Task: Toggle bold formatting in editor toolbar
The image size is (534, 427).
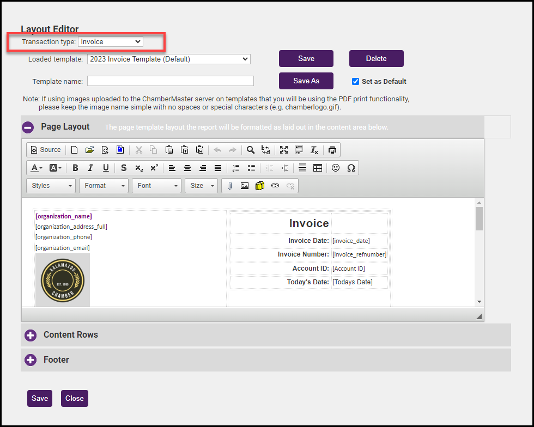Action: [x=75, y=168]
